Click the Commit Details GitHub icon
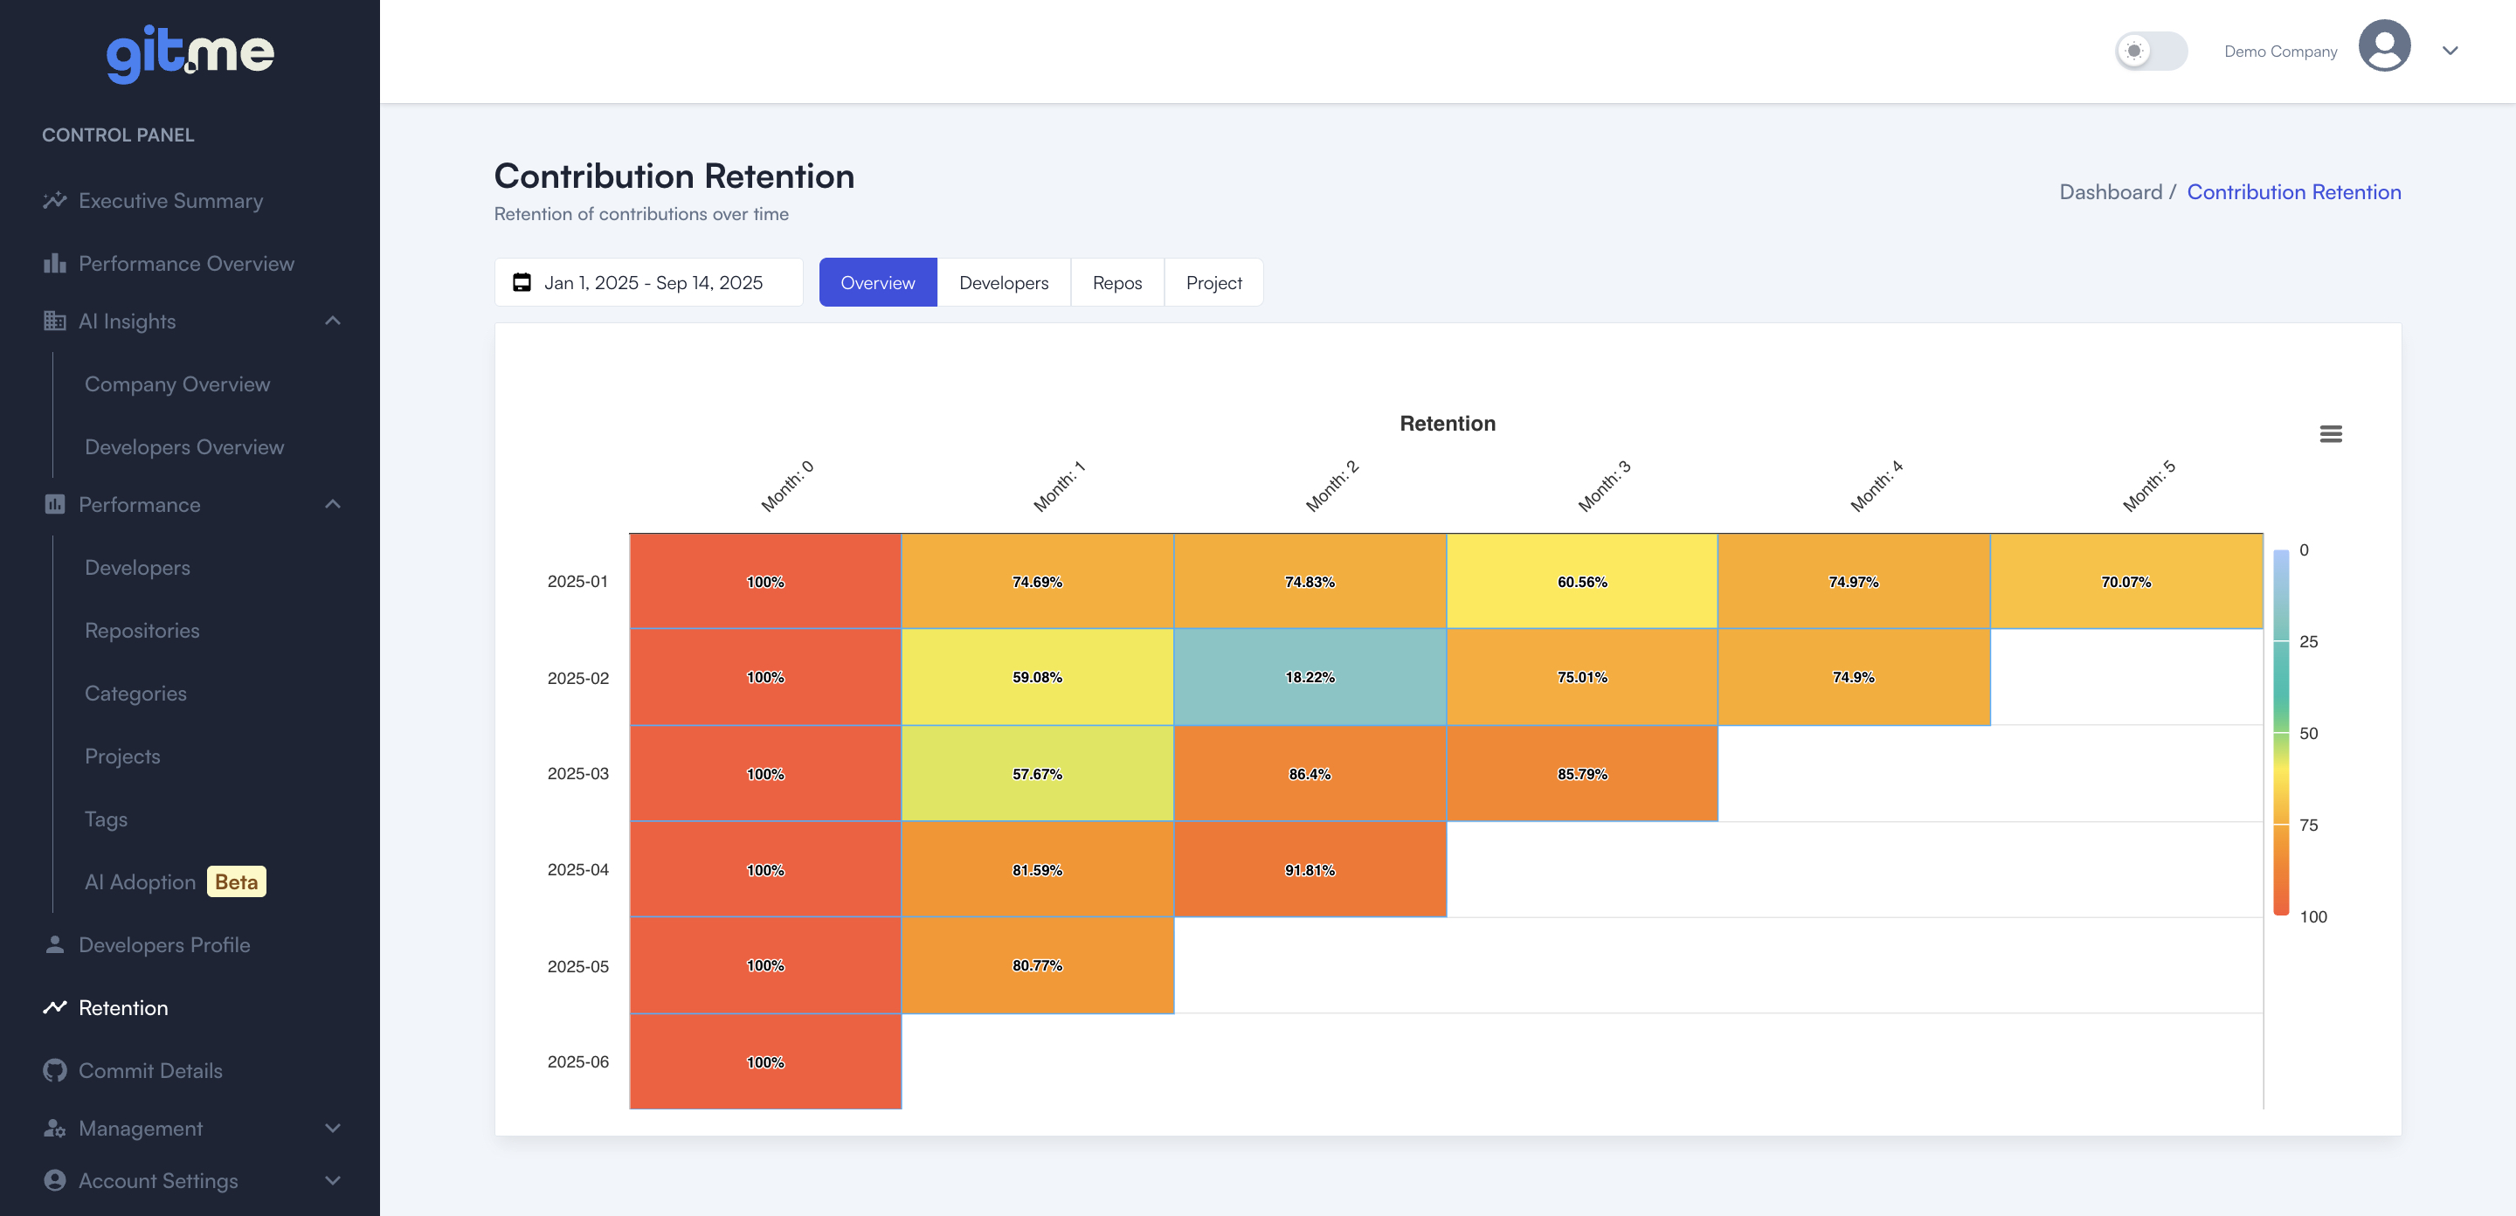Screen dimensions: 2516x1216 55,1070
